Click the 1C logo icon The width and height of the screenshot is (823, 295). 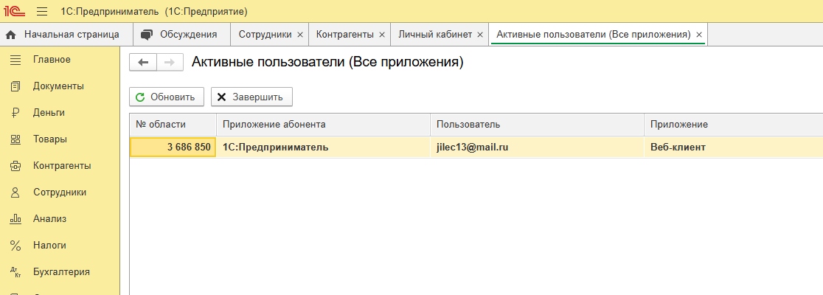(x=15, y=12)
